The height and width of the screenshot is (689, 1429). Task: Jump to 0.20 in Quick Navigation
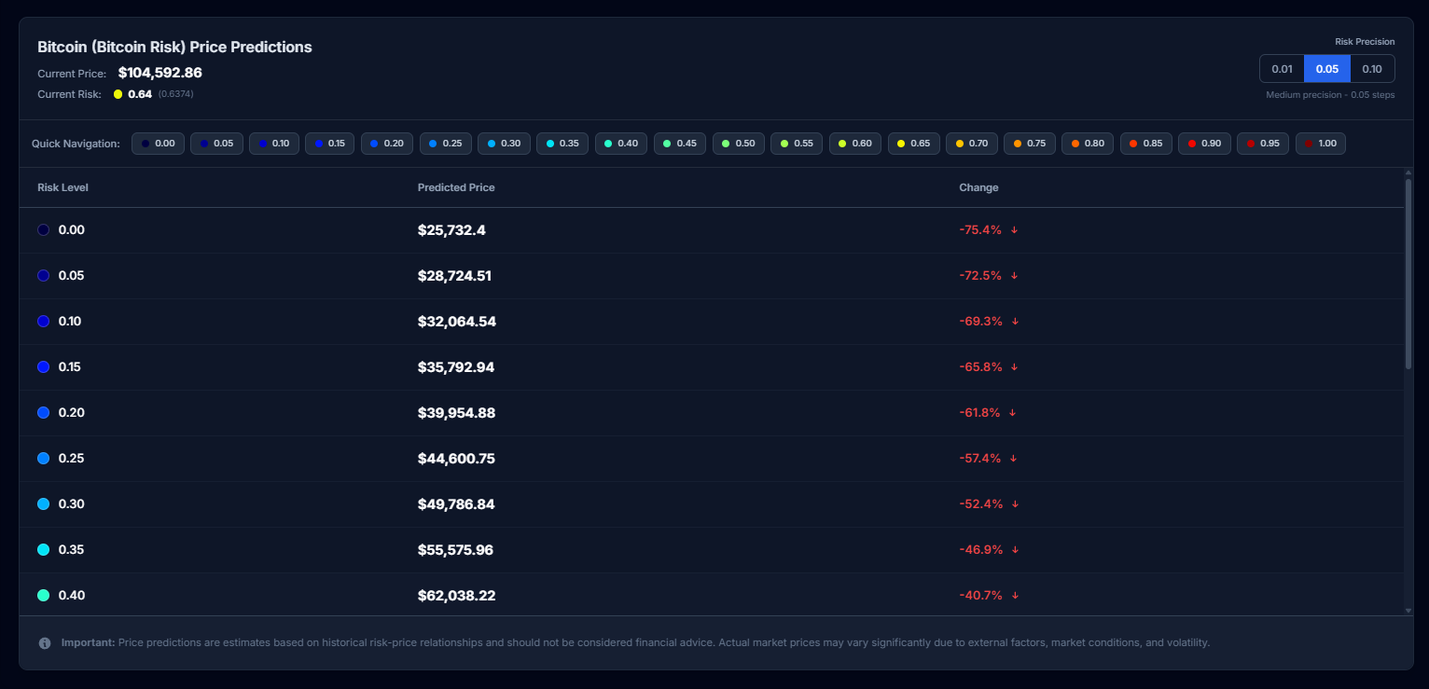(387, 144)
